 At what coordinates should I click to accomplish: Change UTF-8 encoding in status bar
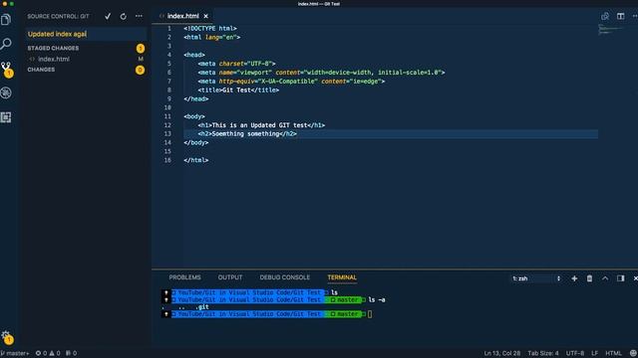pyautogui.click(x=575, y=354)
